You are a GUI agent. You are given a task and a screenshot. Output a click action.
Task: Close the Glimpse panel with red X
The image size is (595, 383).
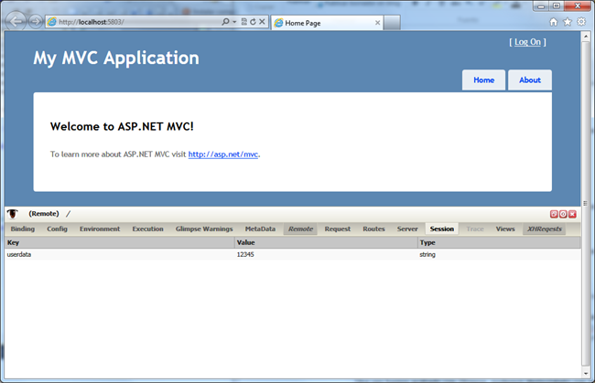pos(572,214)
